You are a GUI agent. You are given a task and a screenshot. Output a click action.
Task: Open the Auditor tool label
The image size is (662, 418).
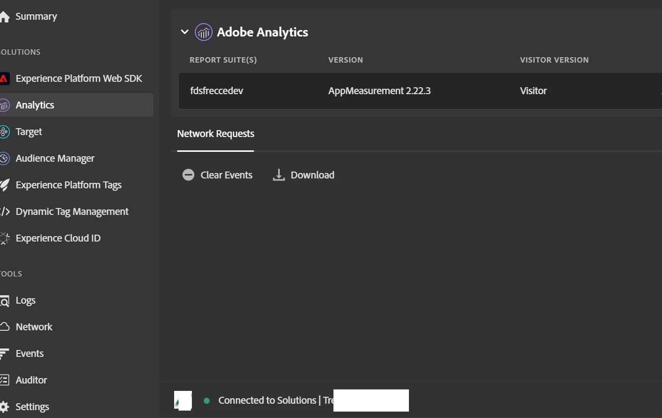click(x=32, y=380)
